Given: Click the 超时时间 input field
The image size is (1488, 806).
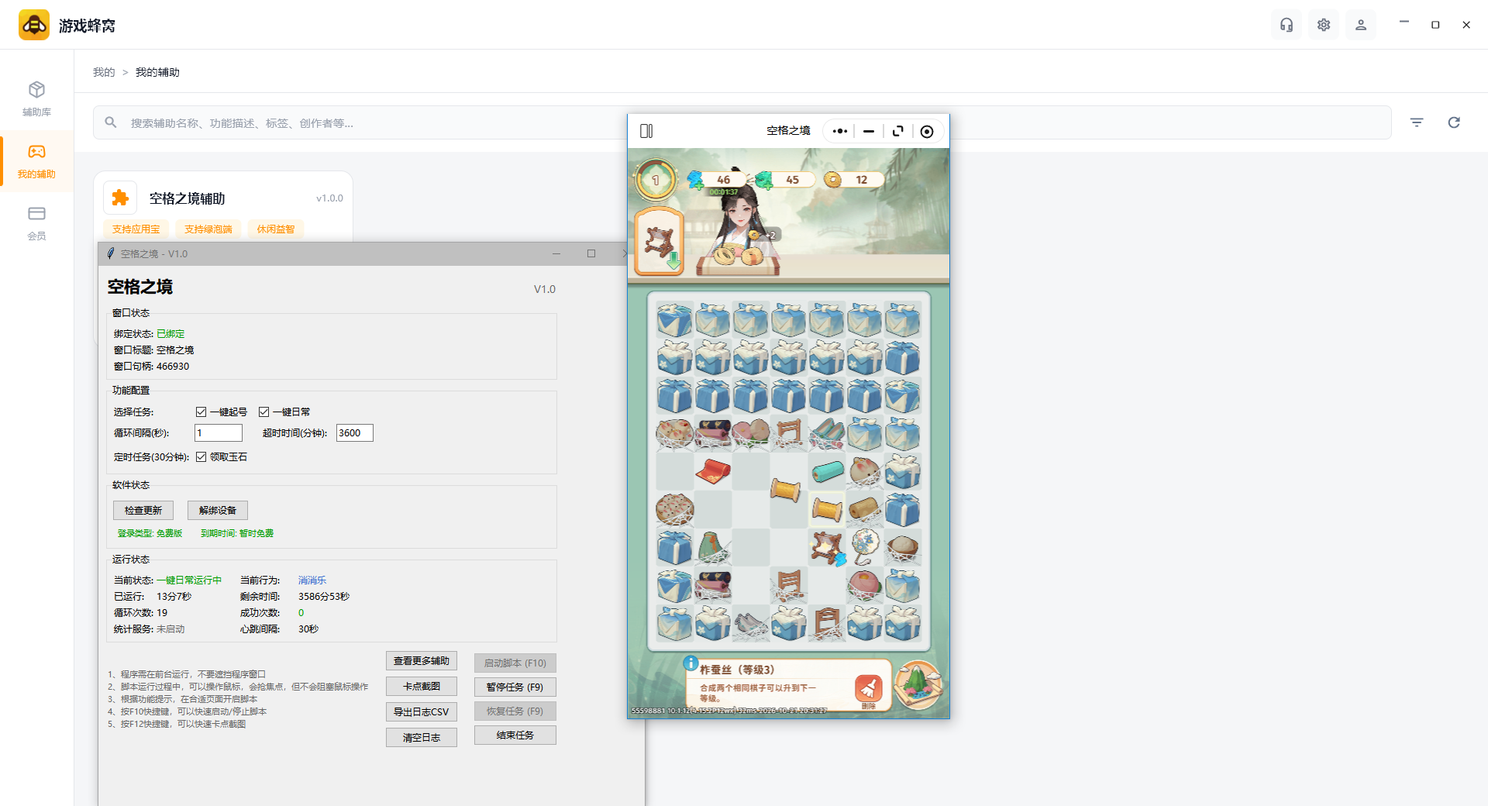Looking at the screenshot, I should (x=355, y=433).
